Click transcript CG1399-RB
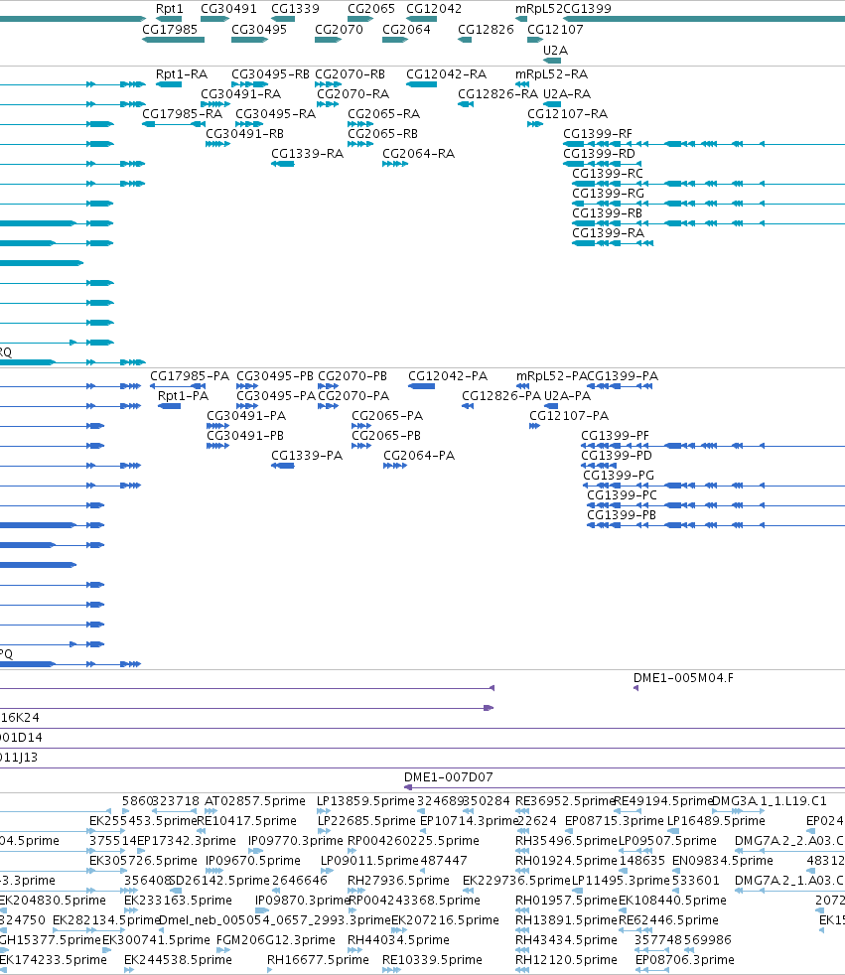 click(x=607, y=213)
